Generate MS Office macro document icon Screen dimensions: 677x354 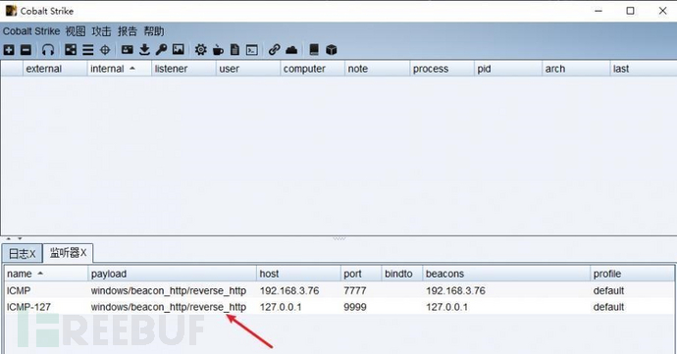234,50
